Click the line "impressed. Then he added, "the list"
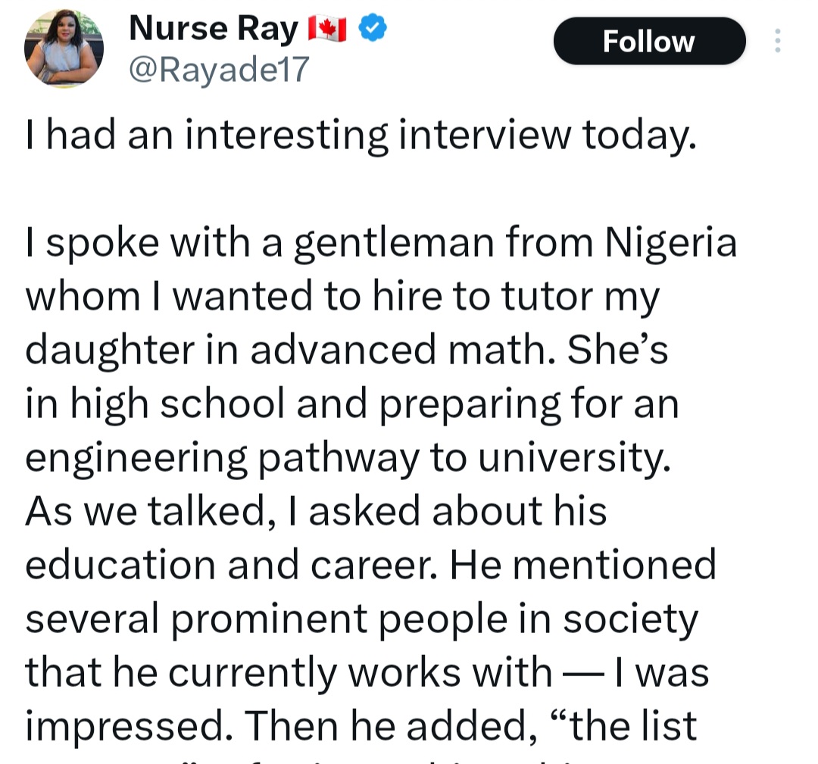The width and height of the screenshot is (818, 764). pos(361,725)
